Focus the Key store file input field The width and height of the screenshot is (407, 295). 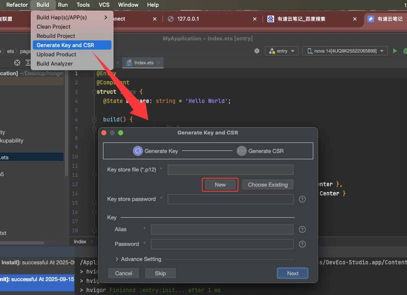(x=230, y=170)
